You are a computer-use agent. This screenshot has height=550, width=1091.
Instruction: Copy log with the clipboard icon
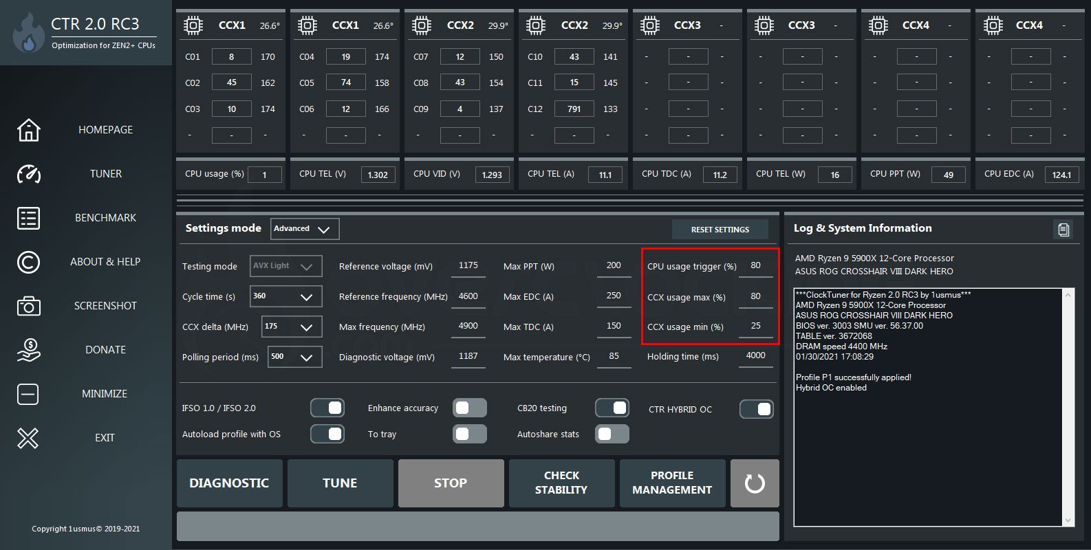1063,229
